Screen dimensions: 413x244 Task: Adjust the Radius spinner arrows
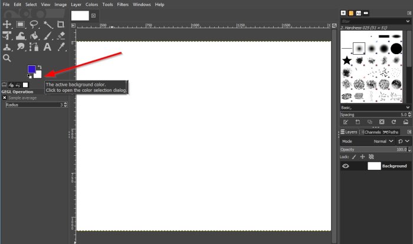pos(65,105)
